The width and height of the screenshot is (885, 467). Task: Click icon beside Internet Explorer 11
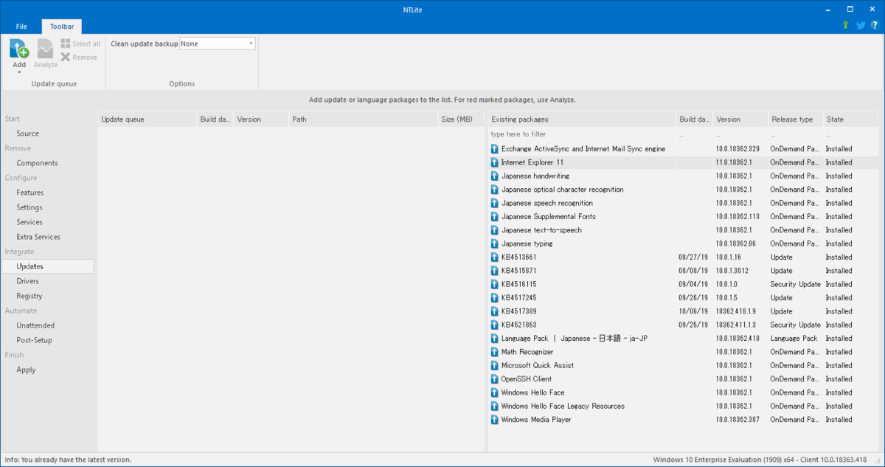tap(495, 162)
